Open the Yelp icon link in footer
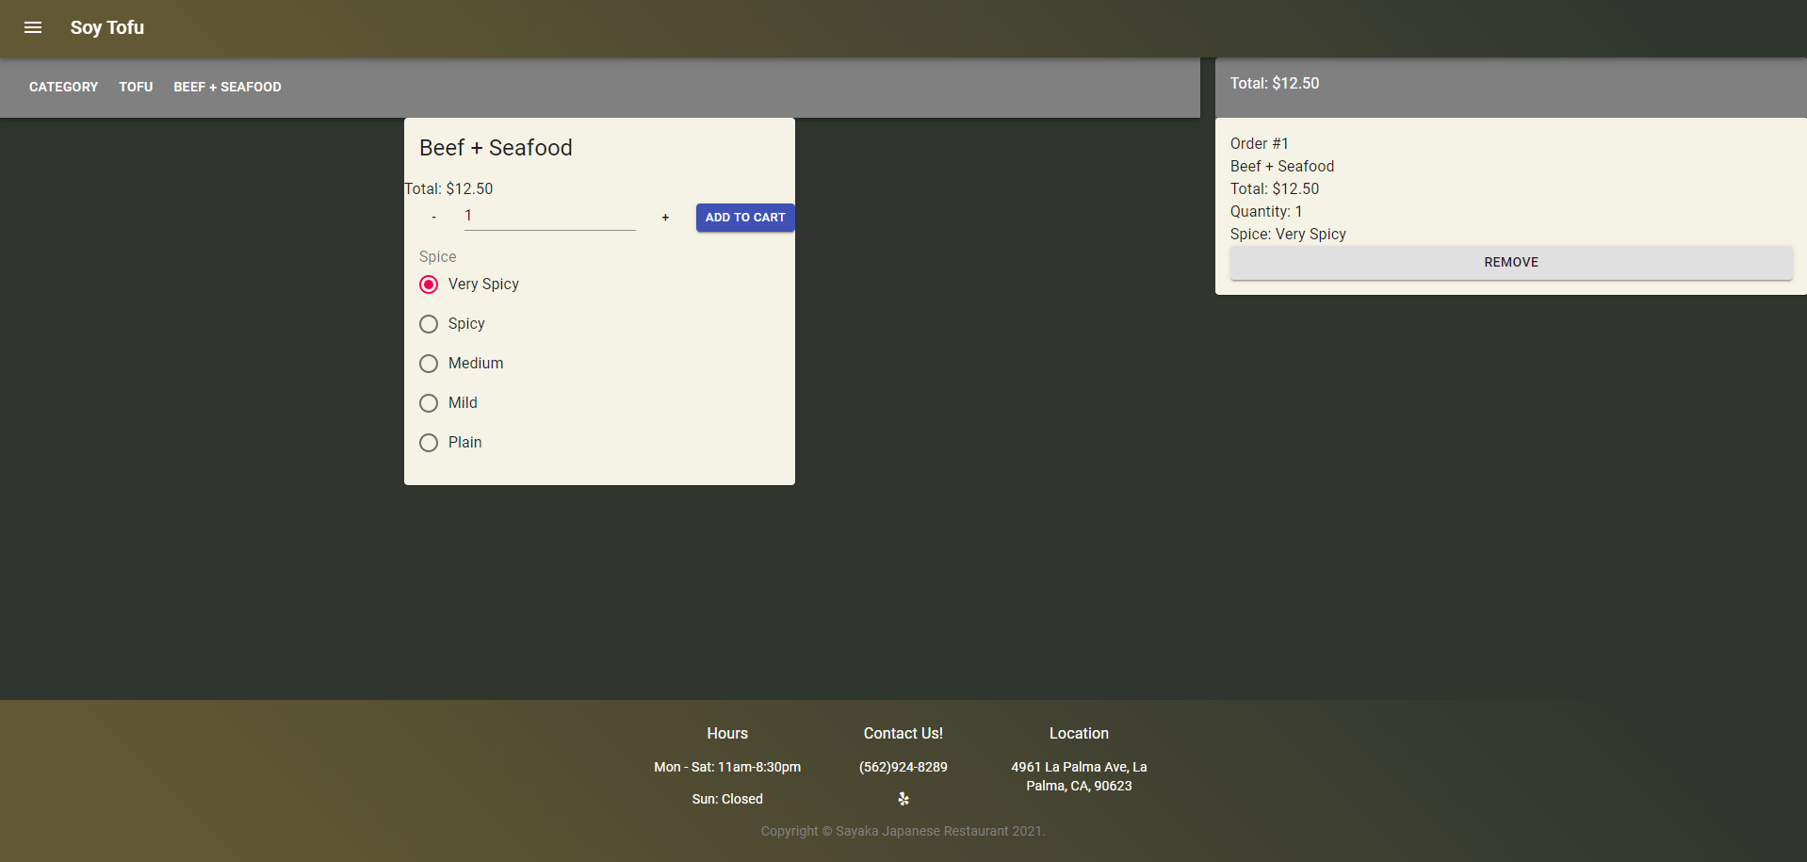This screenshot has width=1807, height=862. pos(903,799)
